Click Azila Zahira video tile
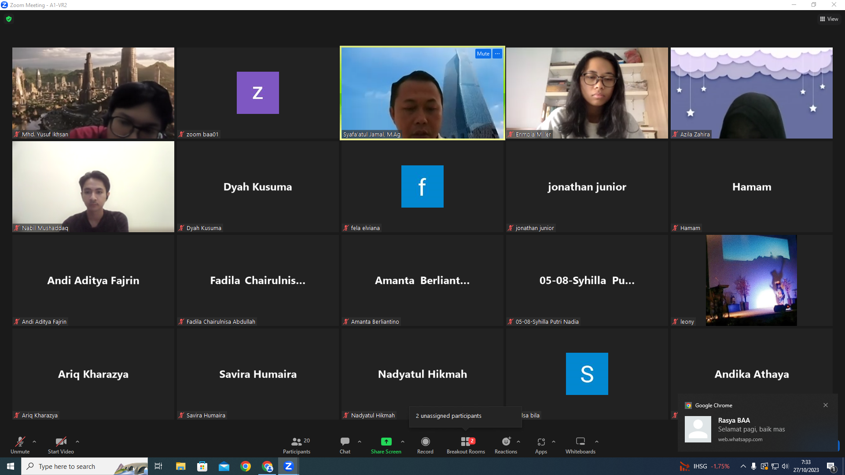 (752, 93)
